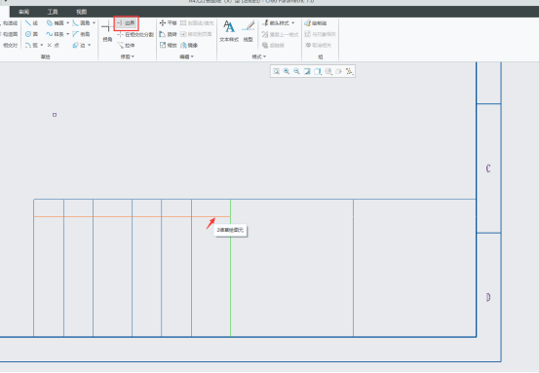Select the 点 (Point) sketch tool

[53, 45]
